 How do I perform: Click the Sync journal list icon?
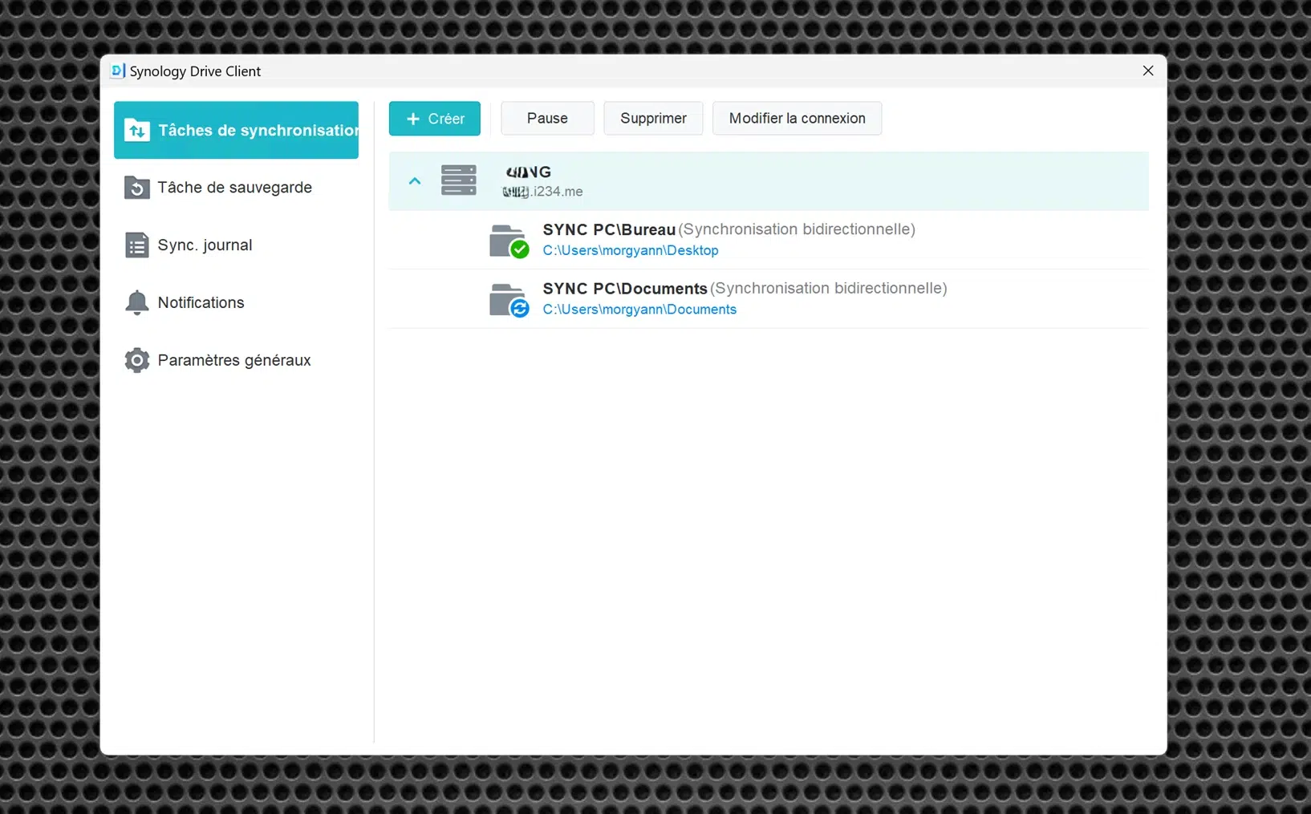137,245
